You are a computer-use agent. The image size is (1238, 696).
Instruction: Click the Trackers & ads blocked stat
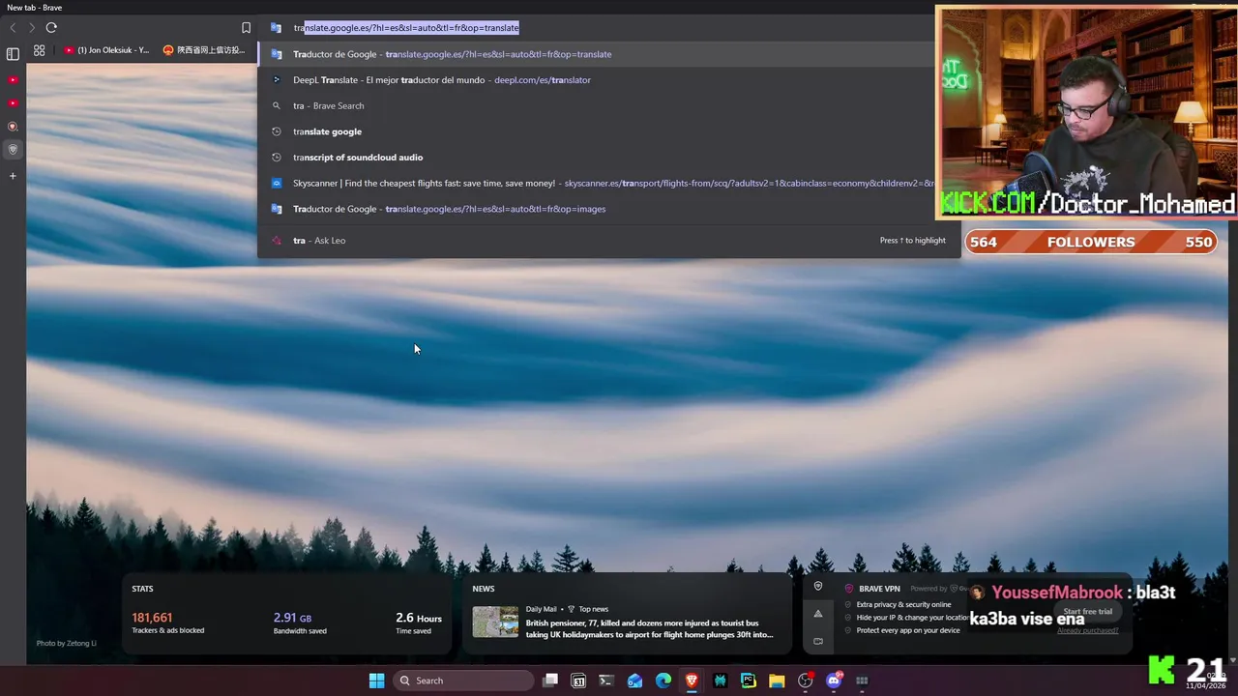coord(168,623)
